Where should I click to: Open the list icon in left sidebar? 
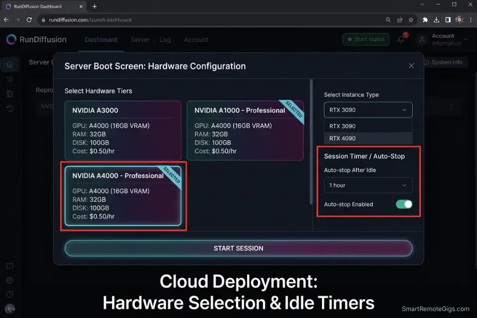point(10,79)
